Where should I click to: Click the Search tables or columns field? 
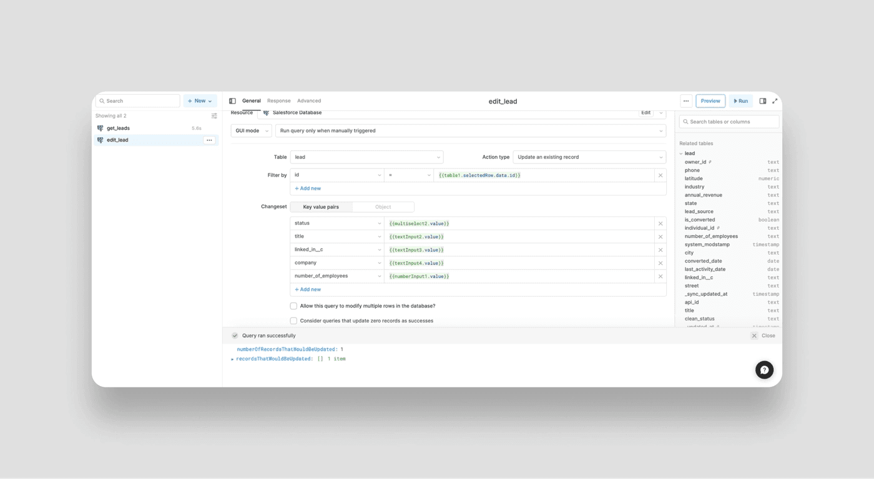729,122
